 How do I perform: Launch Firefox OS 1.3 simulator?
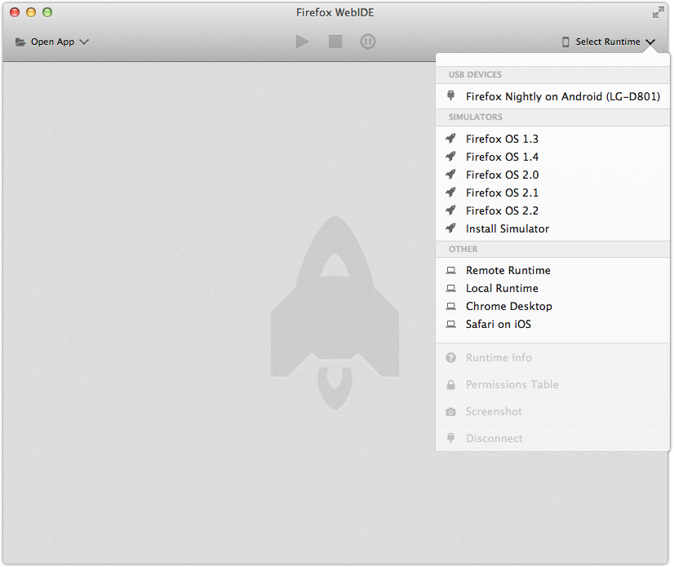point(552,139)
